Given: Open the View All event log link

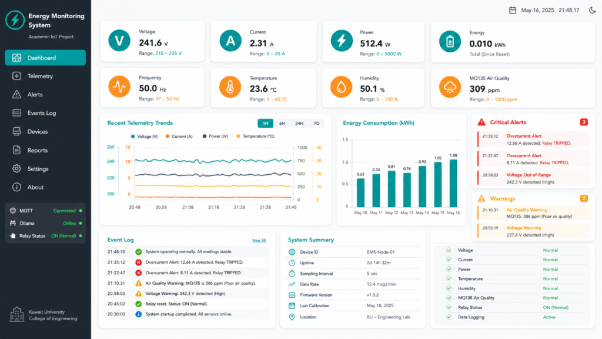Looking at the screenshot, I should pos(259,241).
